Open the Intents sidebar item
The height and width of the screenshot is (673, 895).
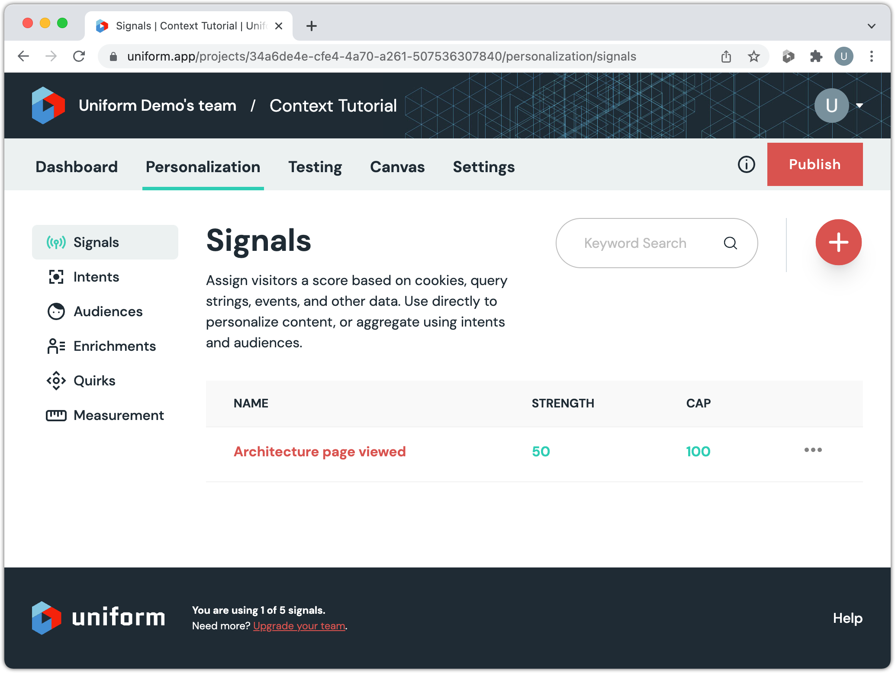(96, 277)
